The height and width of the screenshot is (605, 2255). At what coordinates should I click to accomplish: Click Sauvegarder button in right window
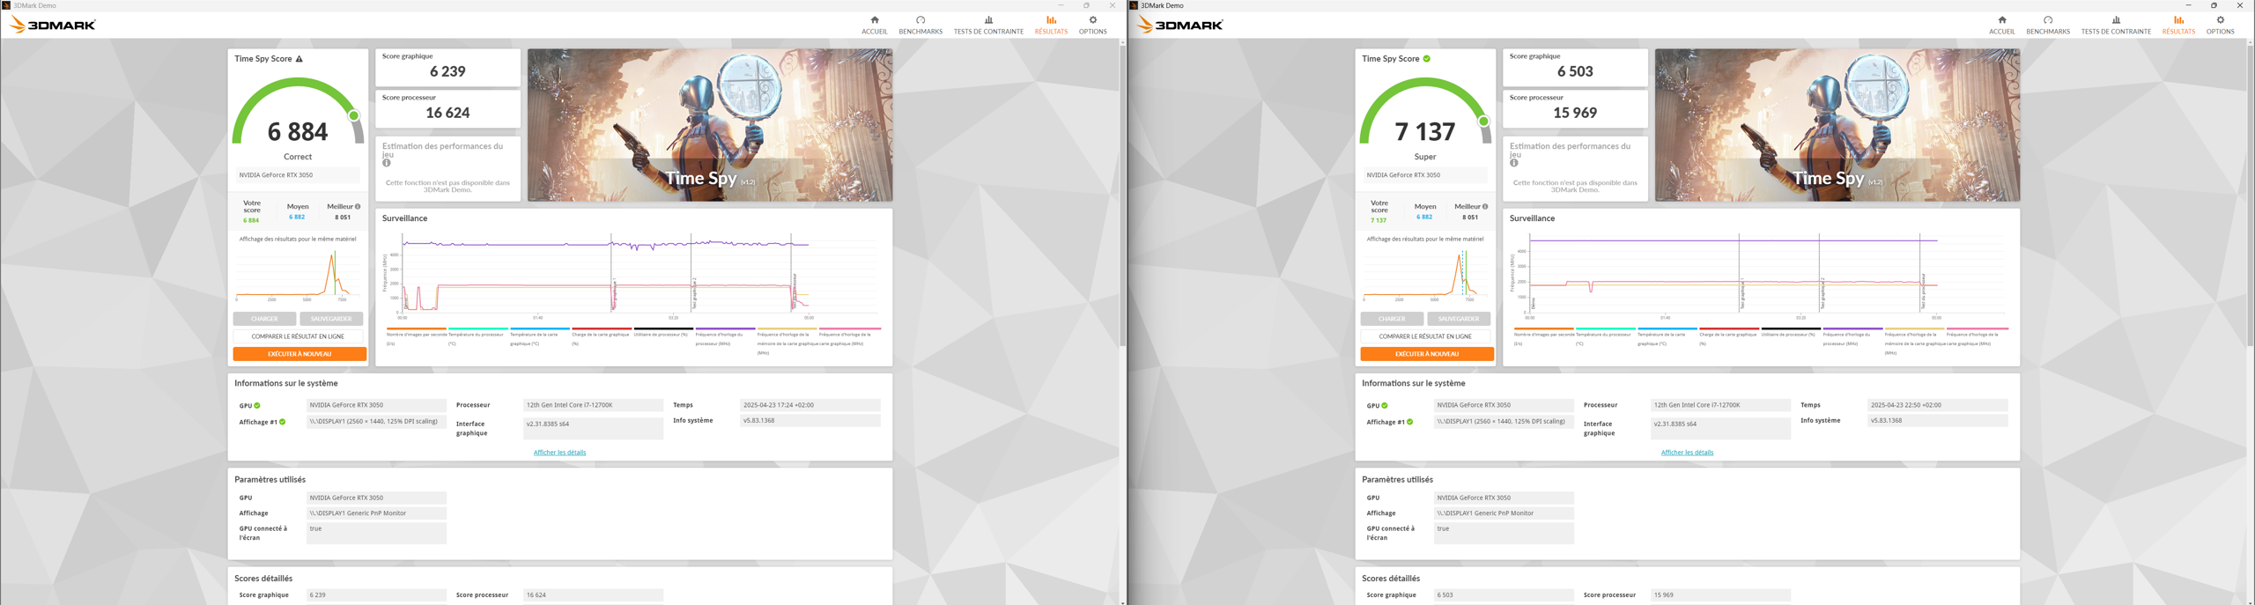[x=1459, y=319]
